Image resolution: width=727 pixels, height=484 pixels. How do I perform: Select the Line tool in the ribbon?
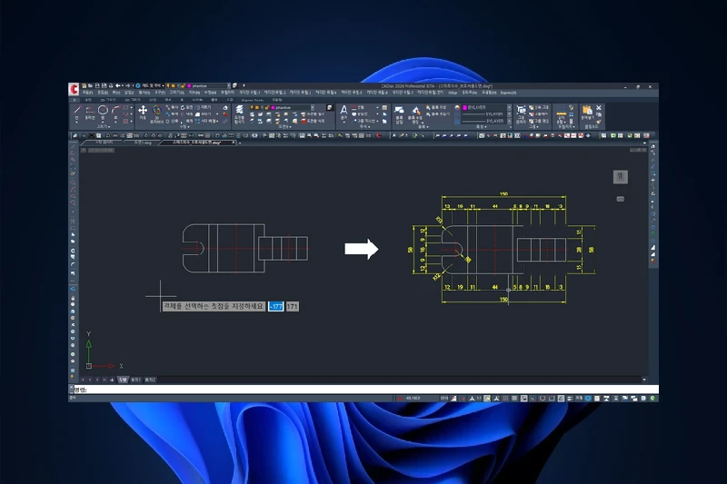[76, 111]
